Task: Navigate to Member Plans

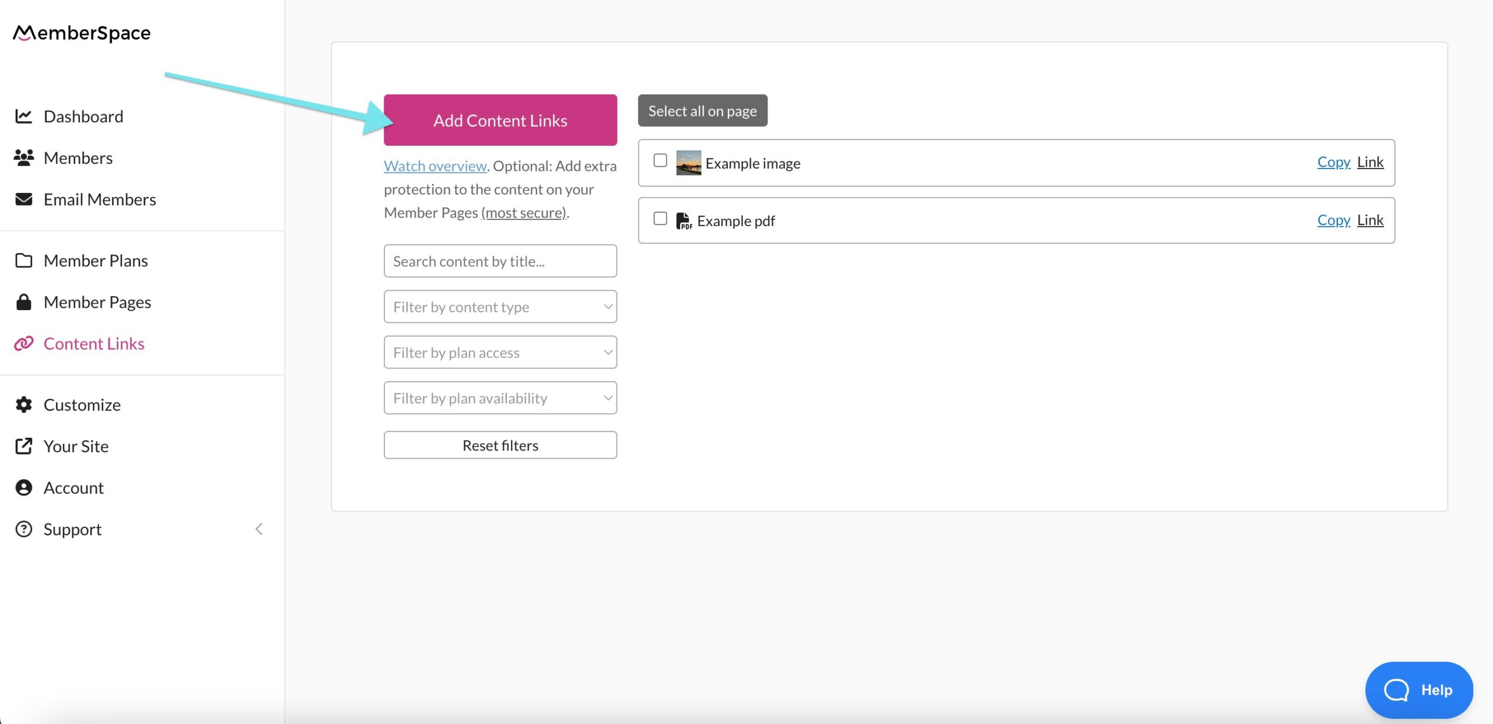Action: (x=96, y=261)
